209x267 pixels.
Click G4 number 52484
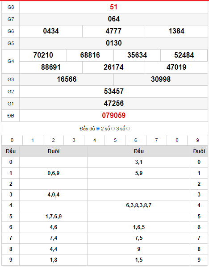(x=184, y=55)
